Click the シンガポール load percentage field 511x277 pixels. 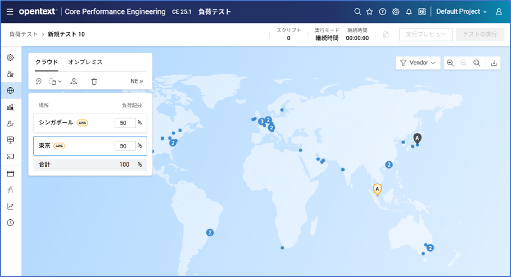(125, 123)
